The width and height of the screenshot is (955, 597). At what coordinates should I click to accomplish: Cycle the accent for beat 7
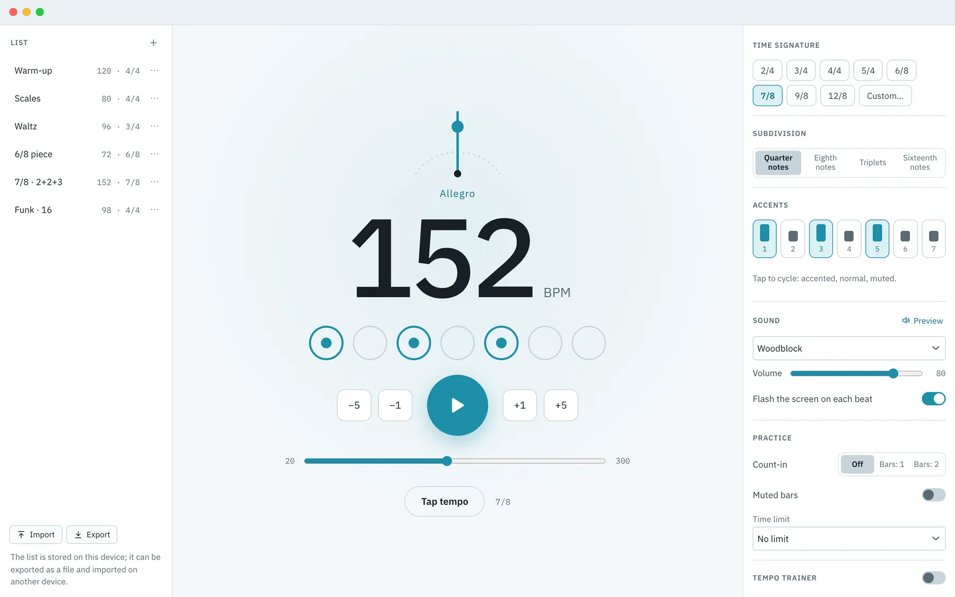(934, 239)
